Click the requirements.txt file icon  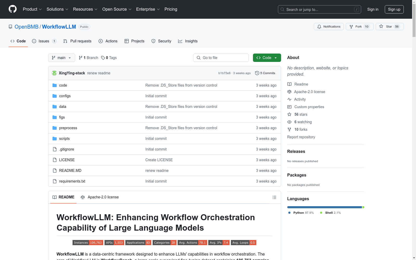pyautogui.click(x=55, y=181)
